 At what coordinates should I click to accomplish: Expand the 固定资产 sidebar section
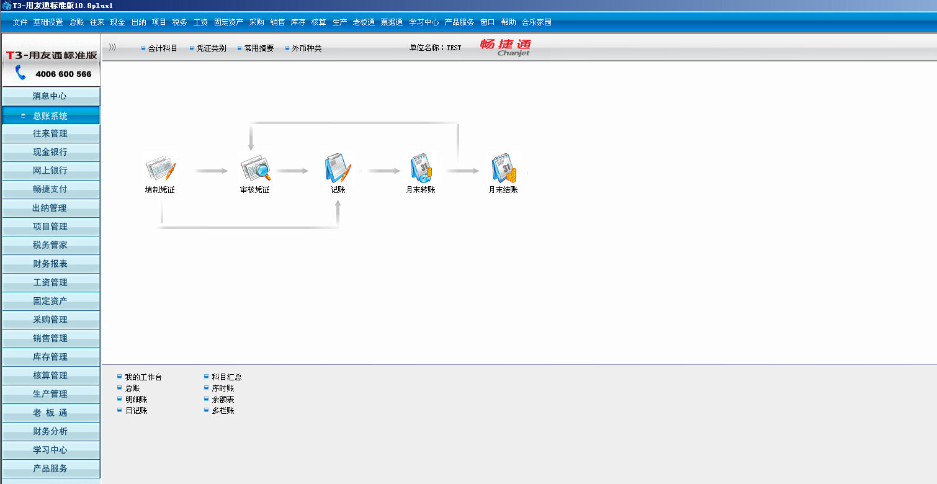[50, 301]
